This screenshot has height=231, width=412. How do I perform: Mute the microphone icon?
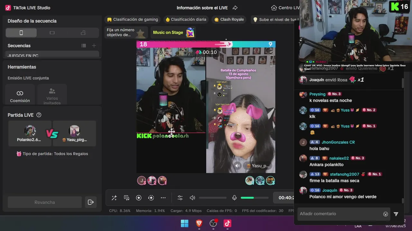(x=234, y=198)
